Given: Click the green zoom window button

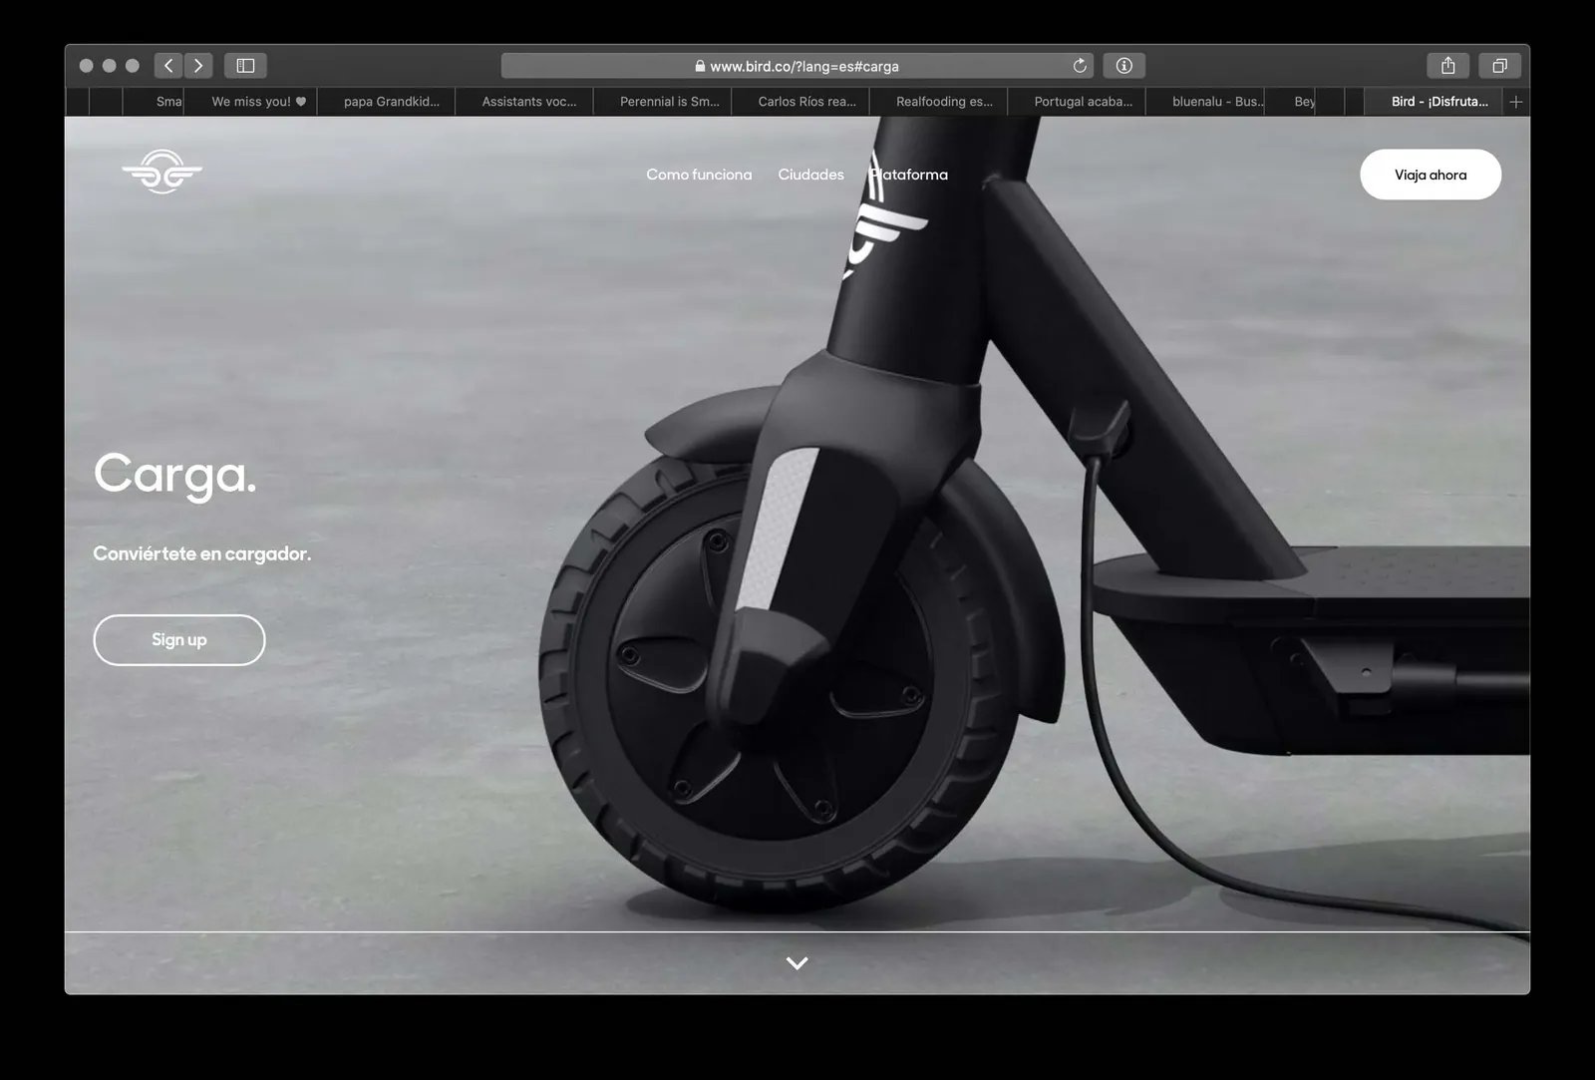Looking at the screenshot, I should 132,66.
